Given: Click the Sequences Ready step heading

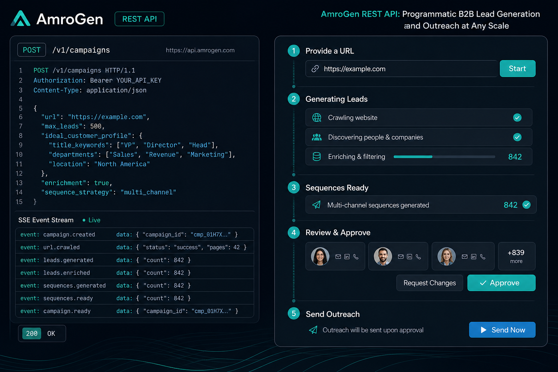Looking at the screenshot, I should [x=337, y=188].
